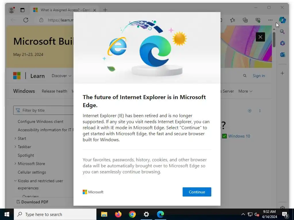The image size is (294, 220).
Task: Open the article more actions vertical dots
Action: [260, 111]
